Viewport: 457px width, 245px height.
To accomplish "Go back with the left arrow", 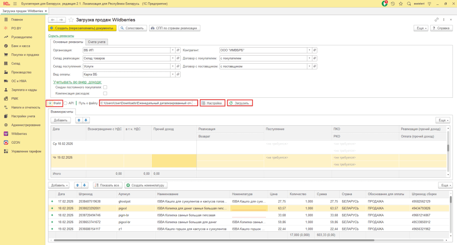I will pyautogui.click(x=52, y=20).
